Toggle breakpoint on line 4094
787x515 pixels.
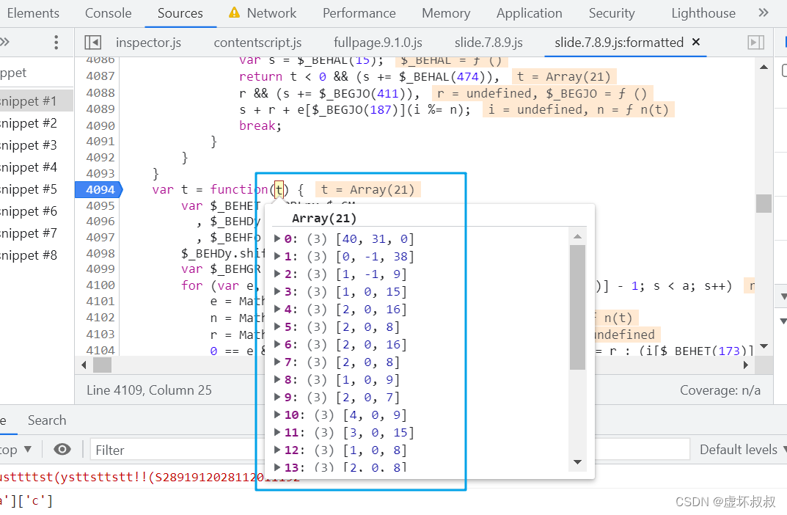point(99,190)
